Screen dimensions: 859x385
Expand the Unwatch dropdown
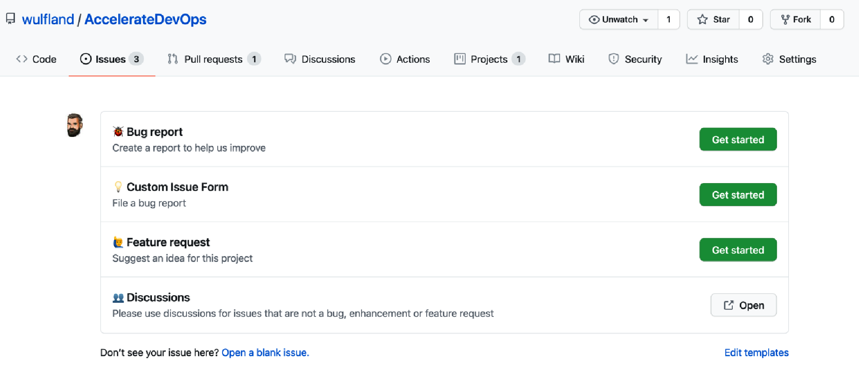[619, 19]
